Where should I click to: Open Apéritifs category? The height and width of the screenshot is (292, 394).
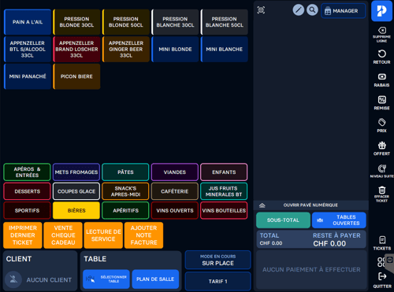pyautogui.click(x=125, y=210)
